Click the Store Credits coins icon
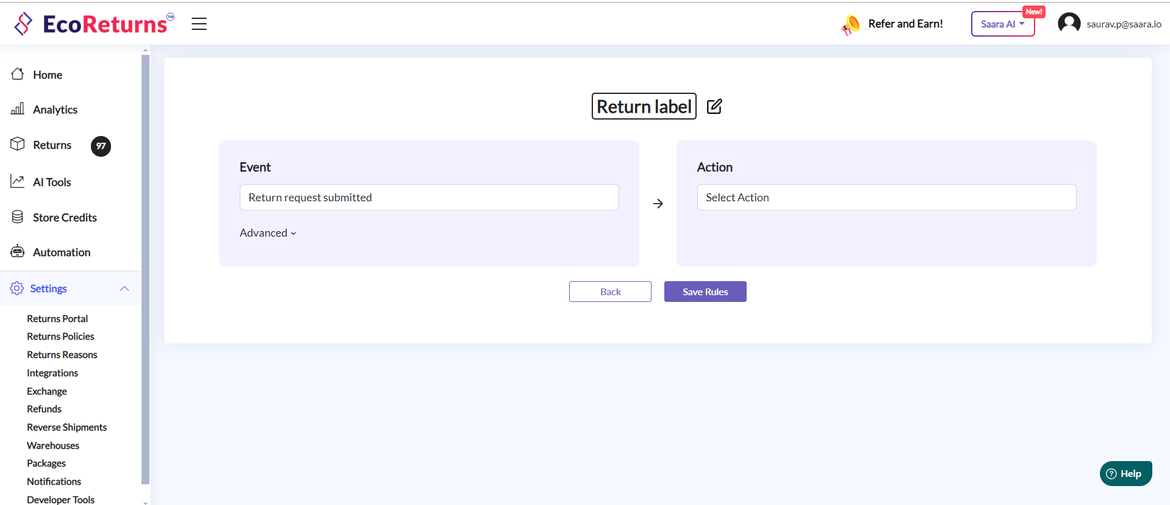Viewport: 1170px width, 505px height. 18,217
